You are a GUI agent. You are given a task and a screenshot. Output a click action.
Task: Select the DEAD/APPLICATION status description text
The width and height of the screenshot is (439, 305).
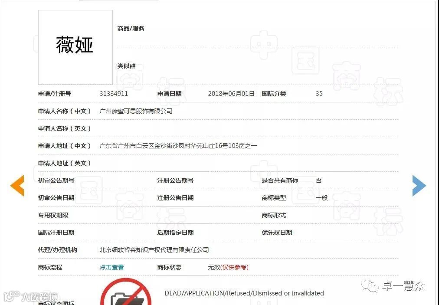pos(244,293)
